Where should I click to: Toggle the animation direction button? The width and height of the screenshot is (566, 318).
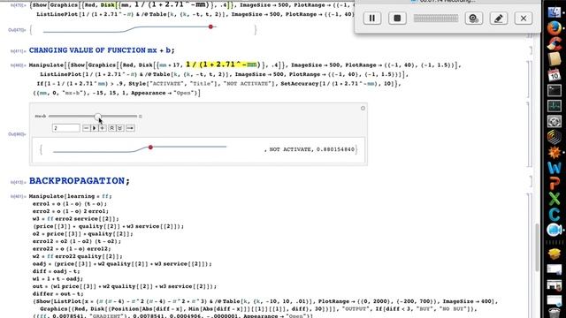coord(130,128)
